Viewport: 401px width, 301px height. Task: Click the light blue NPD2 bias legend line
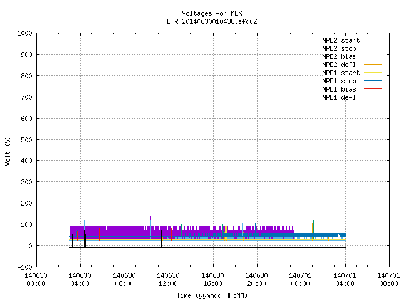[373, 56]
